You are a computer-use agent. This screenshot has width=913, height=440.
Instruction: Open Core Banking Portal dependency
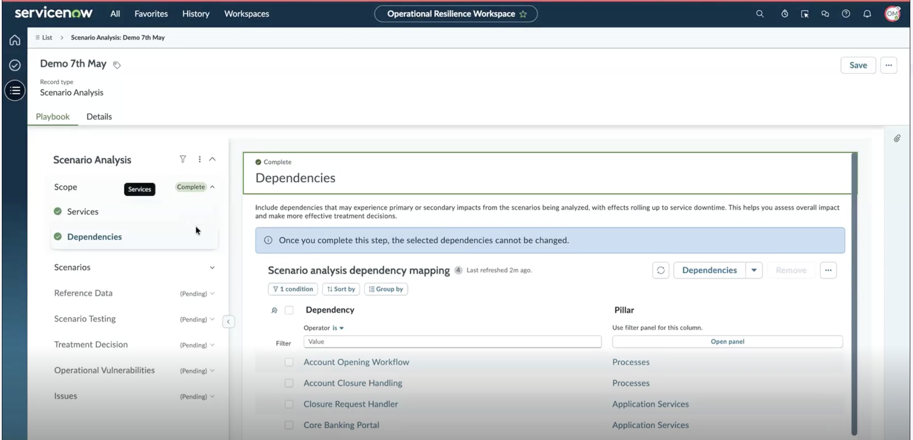pyautogui.click(x=341, y=425)
